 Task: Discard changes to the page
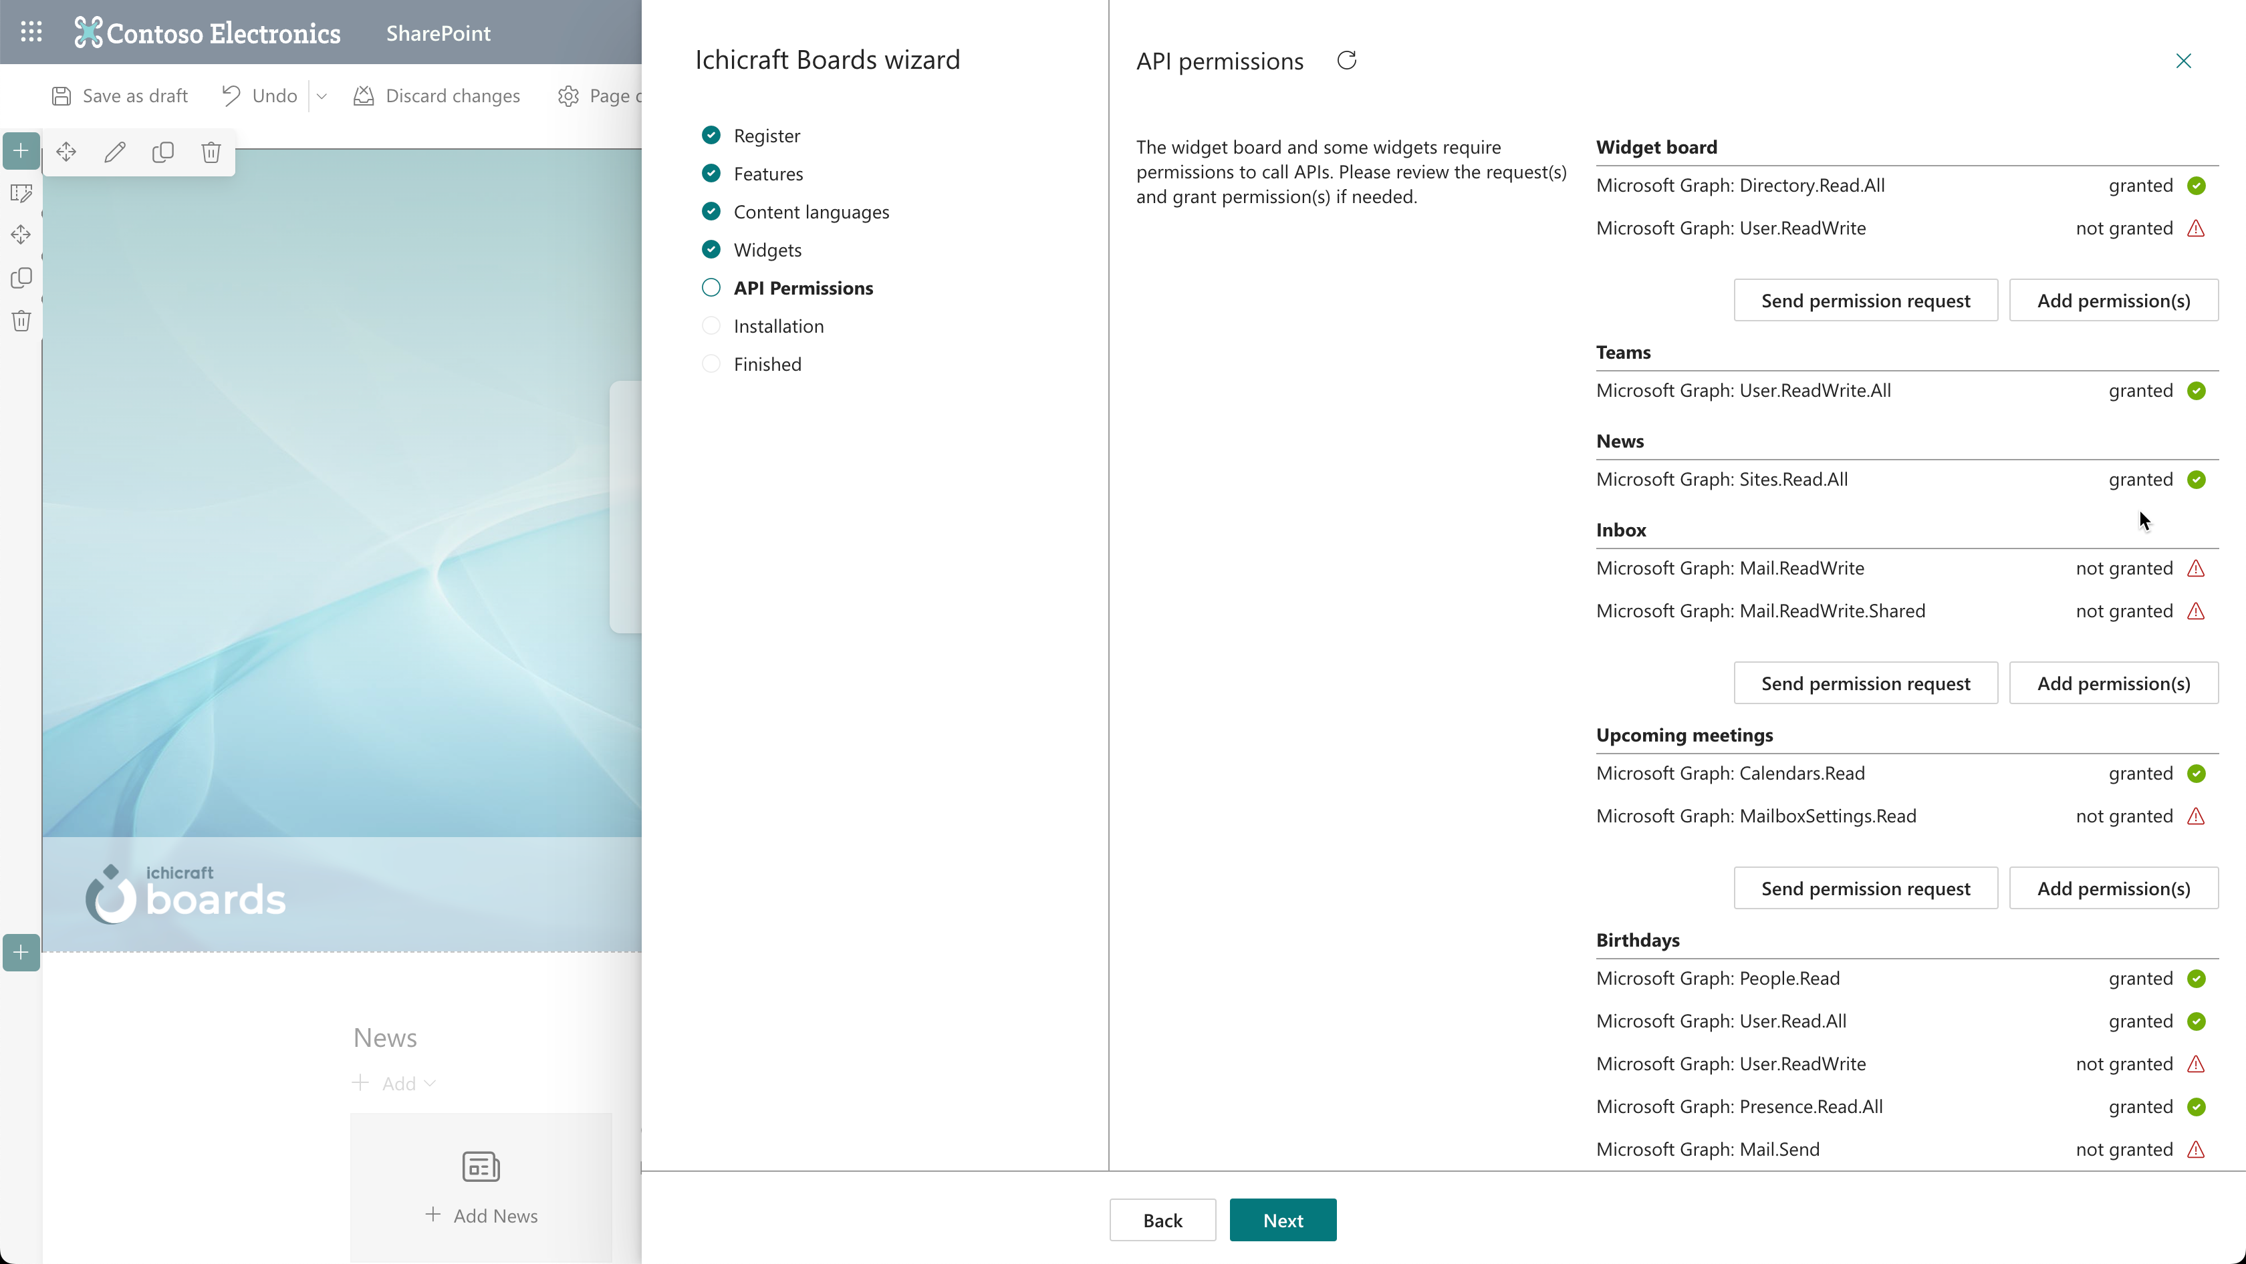[x=436, y=96]
